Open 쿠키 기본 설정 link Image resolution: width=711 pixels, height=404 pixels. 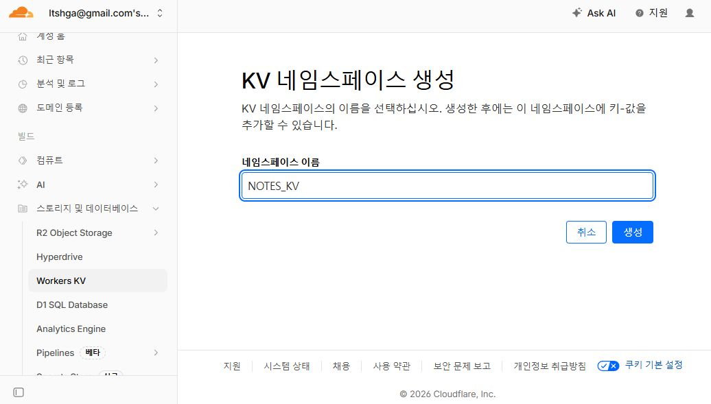654,365
